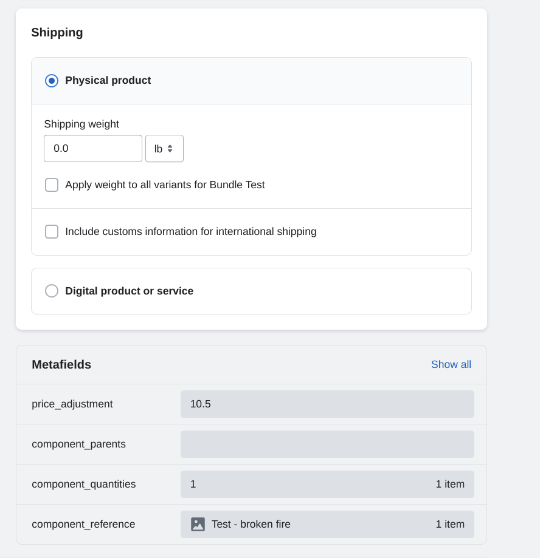
Task: Open the Show all metafields link
Action: point(451,364)
